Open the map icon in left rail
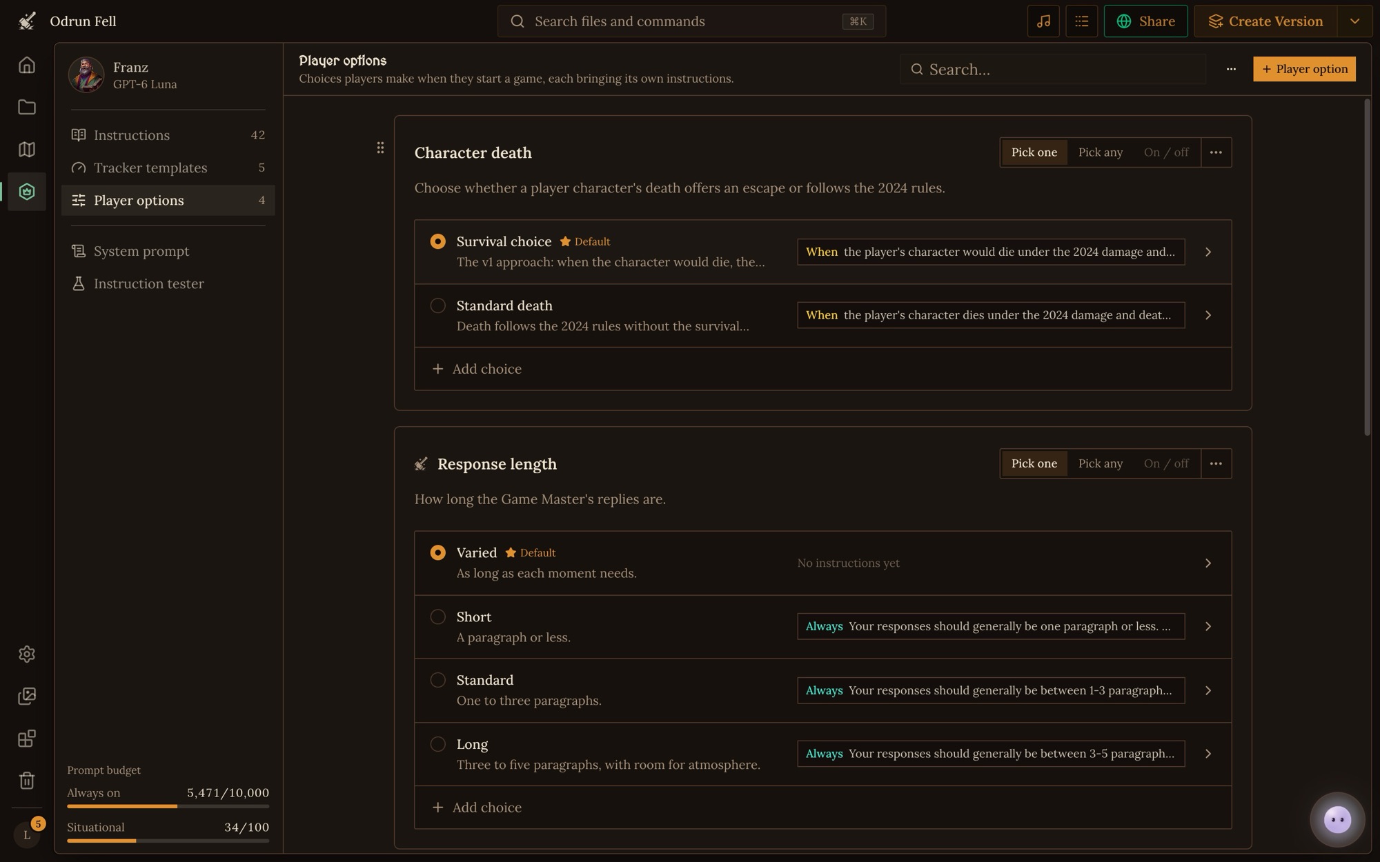Image resolution: width=1380 pixels, height=862 pixels. point(27,150)
